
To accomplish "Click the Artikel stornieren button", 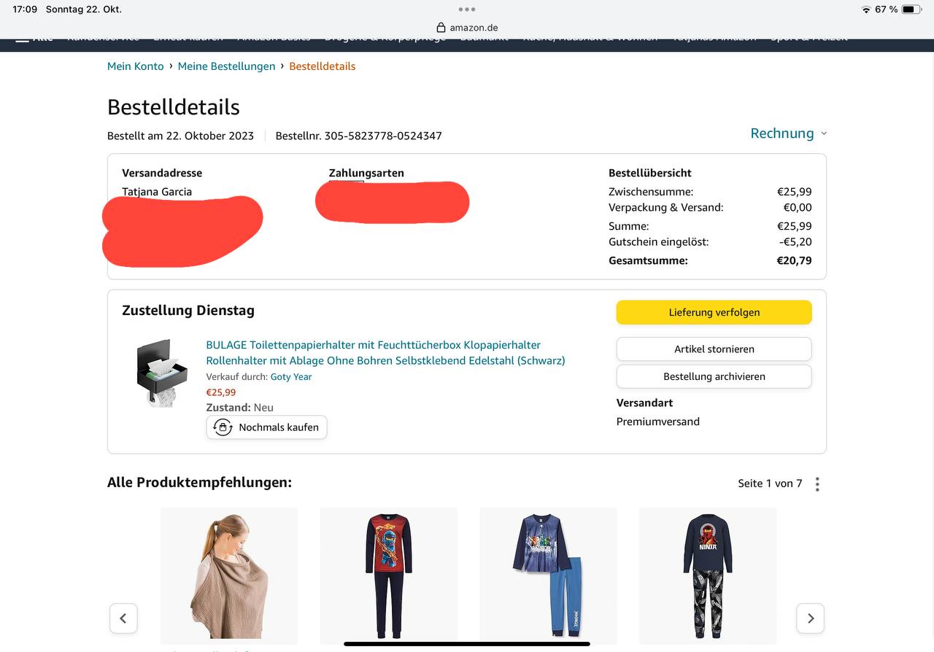I will (714, 349).
